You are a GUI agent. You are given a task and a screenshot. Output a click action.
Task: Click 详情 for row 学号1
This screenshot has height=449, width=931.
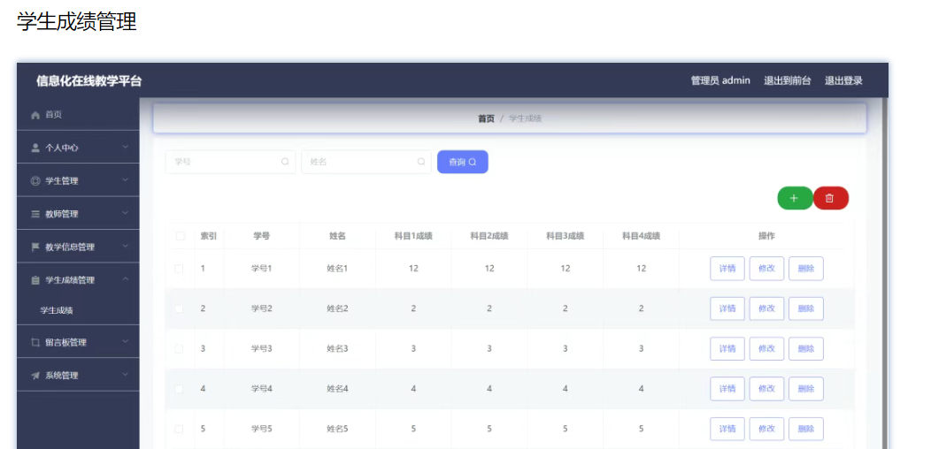727,268
